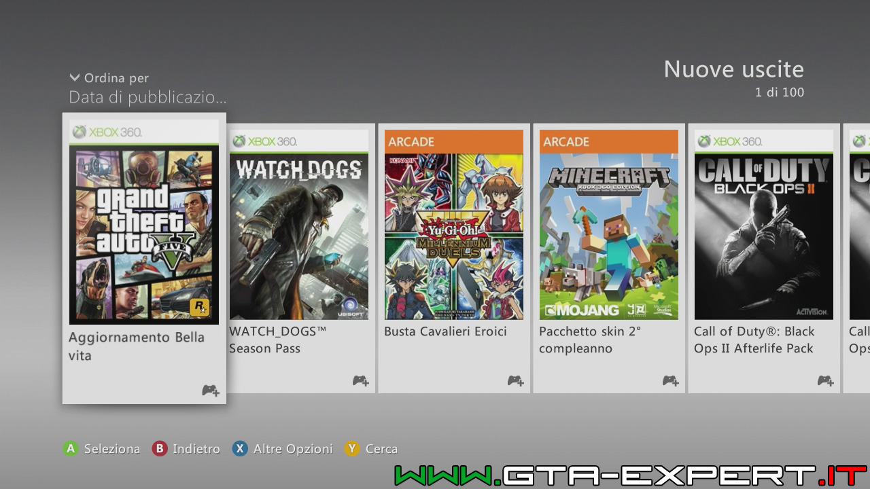Viewport: 870px width, 489px height.
Task: Click the Busta Cavalieri Eroici title
Action: tap(445, 331)
